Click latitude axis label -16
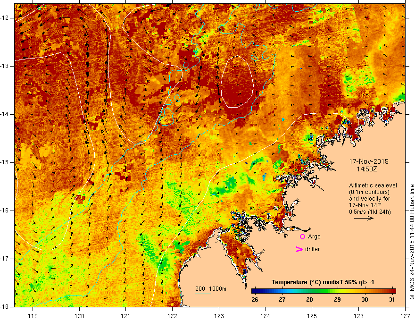The height and width of the screenshot is (321, 415). (5, 211)
